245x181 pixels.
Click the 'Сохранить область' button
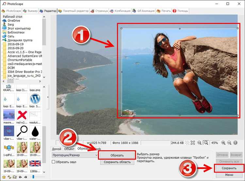pos(117,162)
